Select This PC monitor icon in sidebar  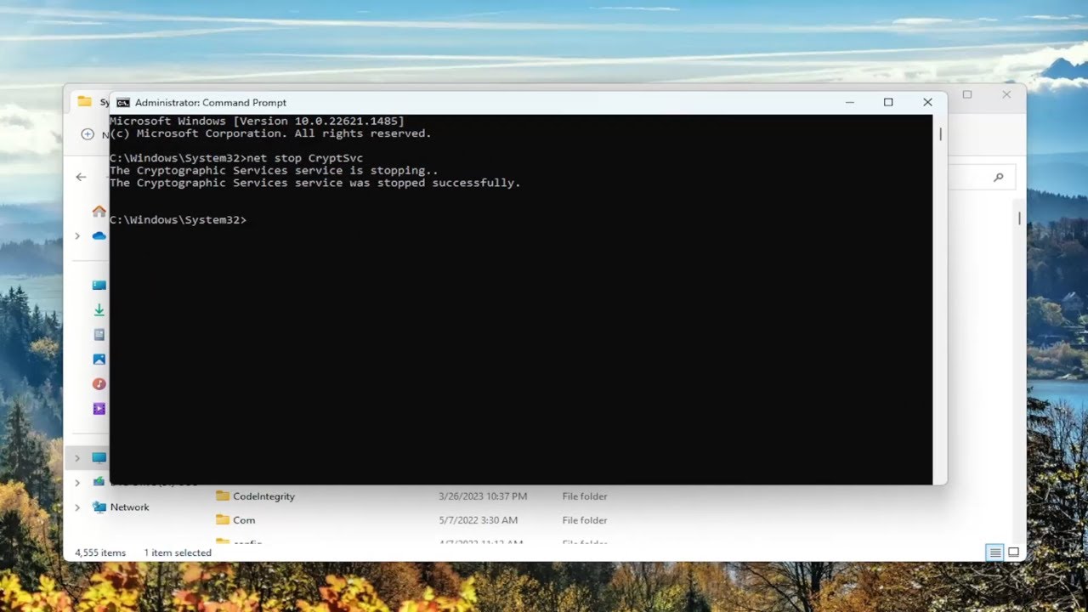pyautogui.click(x=99, y=457)
